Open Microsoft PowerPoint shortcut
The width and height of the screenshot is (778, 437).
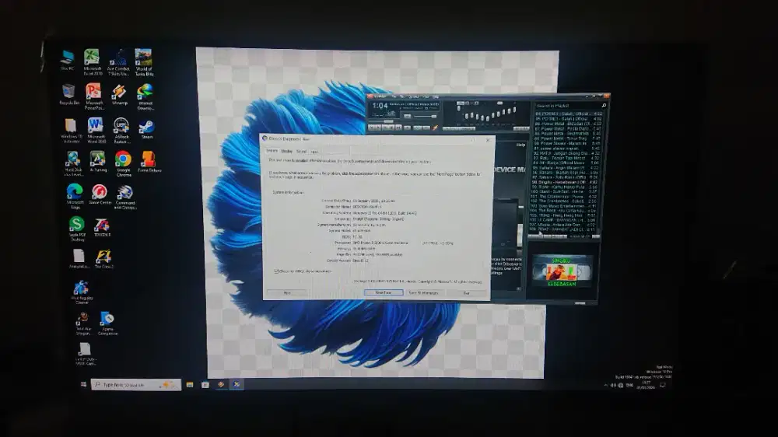point(94,96)
